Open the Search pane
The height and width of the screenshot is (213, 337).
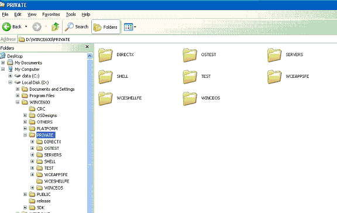(77, 27)
